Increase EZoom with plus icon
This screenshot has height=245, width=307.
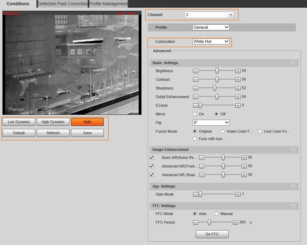238,106
